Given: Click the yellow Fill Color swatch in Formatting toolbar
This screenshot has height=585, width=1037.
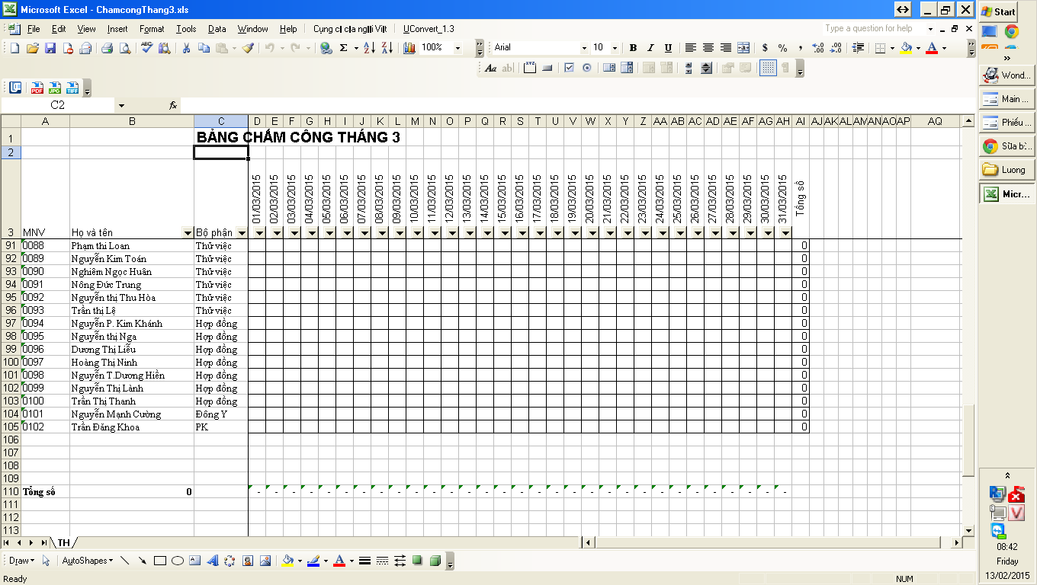Looking at the screenshot, I should tap(906, 48).
